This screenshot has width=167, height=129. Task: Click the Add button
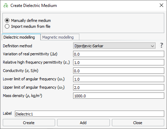click(83, 123)
